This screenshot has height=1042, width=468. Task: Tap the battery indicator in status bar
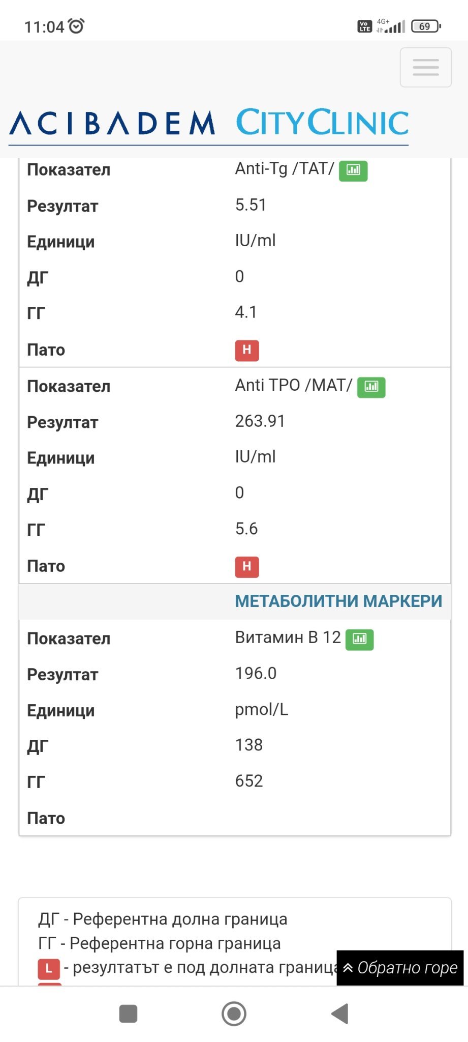[426, 26]
